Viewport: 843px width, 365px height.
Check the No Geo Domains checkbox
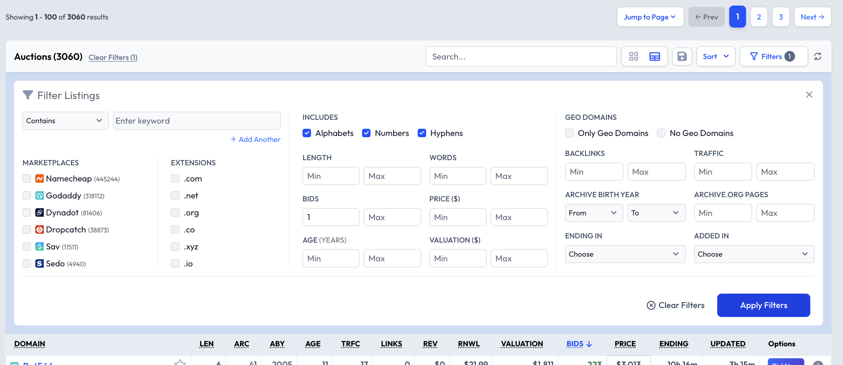(661, 133)
